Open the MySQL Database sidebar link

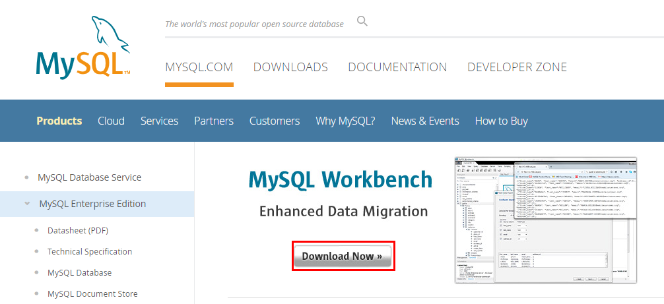click(x=80, y=273)
